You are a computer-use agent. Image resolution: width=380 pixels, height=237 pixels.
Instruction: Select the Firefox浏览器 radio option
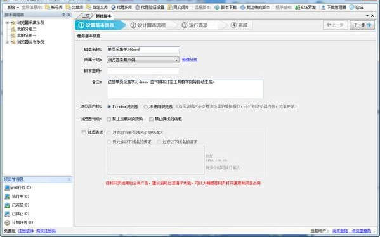109,106
